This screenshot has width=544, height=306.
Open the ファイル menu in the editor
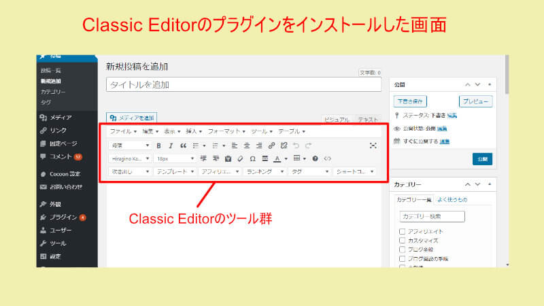(x=123, y=131)
